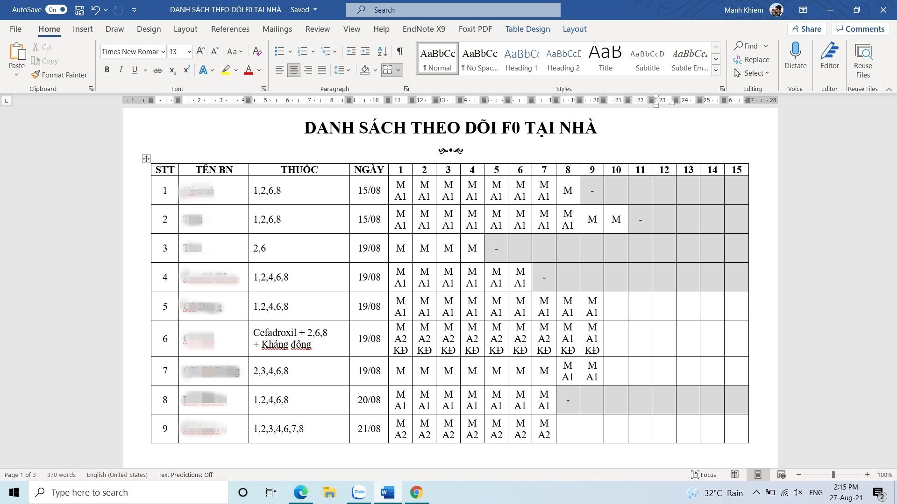The height and width of the screenshot is (504, 897).
Task: Click the Format Painter icon
Action: [x=36, y=75]
